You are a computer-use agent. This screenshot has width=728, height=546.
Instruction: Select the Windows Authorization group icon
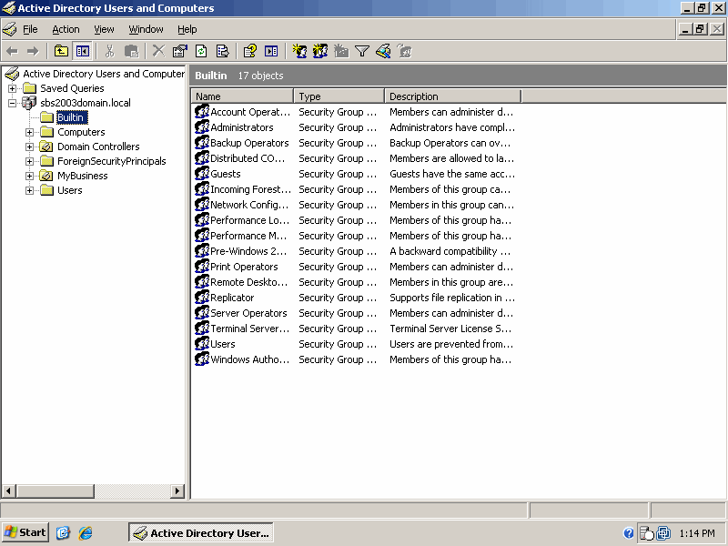pyautogui.click(x=202, y=359)
